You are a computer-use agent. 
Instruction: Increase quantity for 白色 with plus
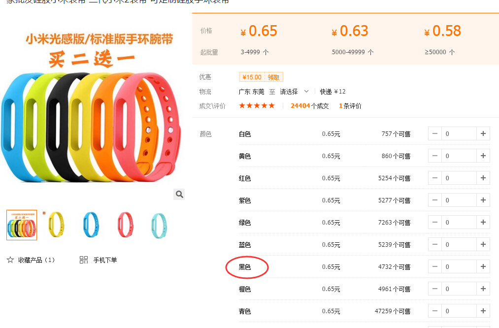tap(483, 133)
